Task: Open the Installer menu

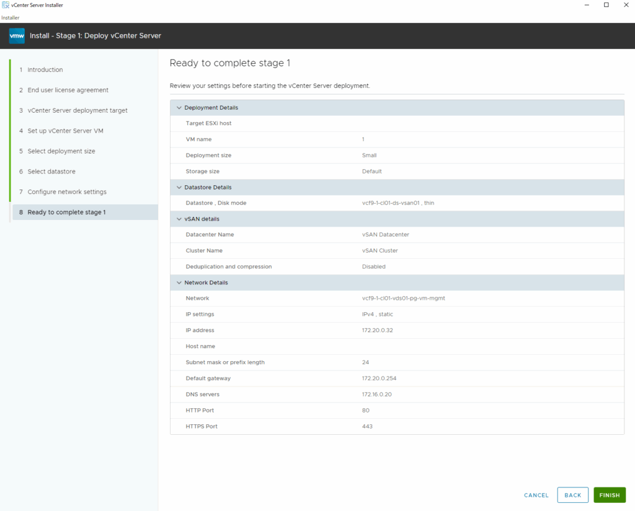Action: [10, 18]
